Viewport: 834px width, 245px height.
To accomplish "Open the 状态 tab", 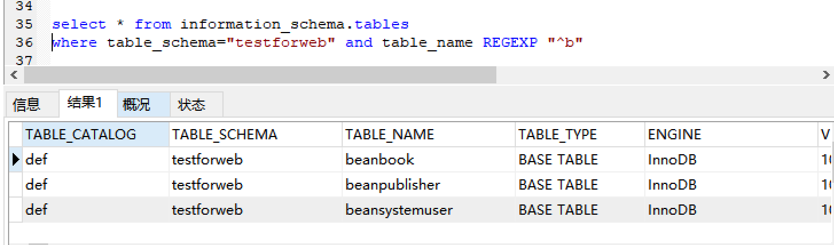I will (x=192, y=105).
